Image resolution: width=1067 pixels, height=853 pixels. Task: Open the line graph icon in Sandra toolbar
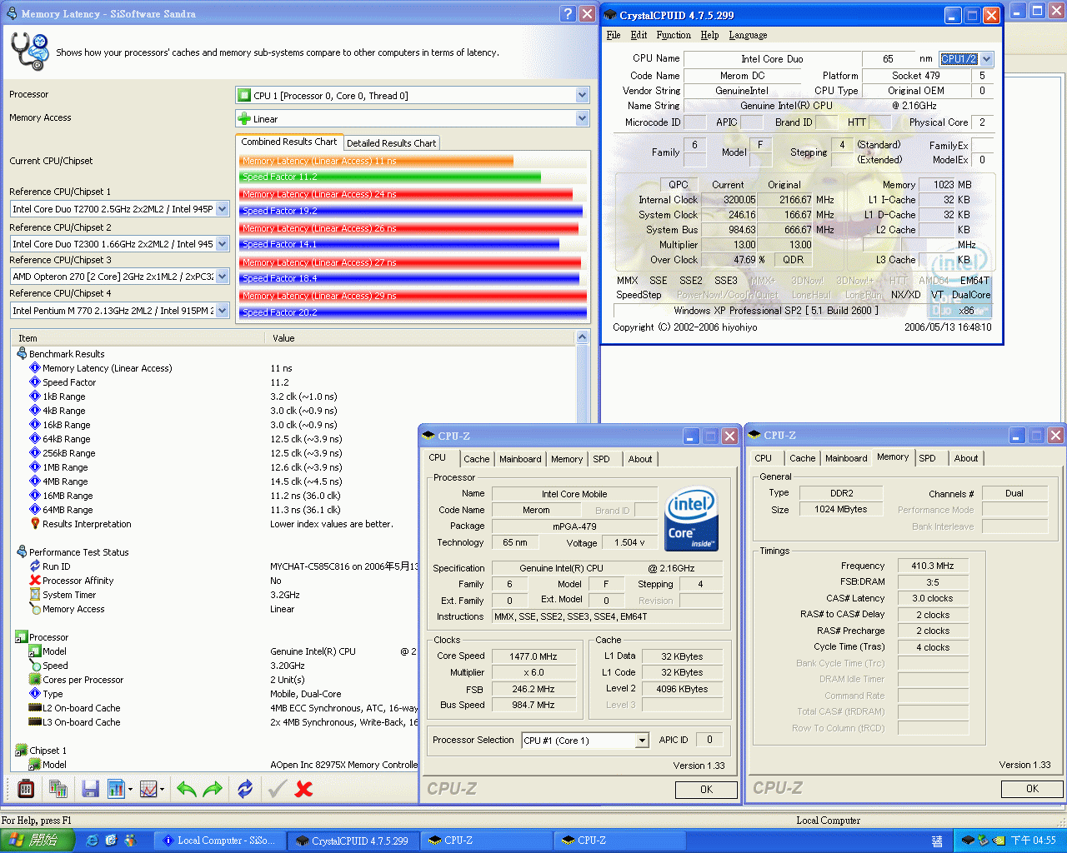[x=148, y=788]
